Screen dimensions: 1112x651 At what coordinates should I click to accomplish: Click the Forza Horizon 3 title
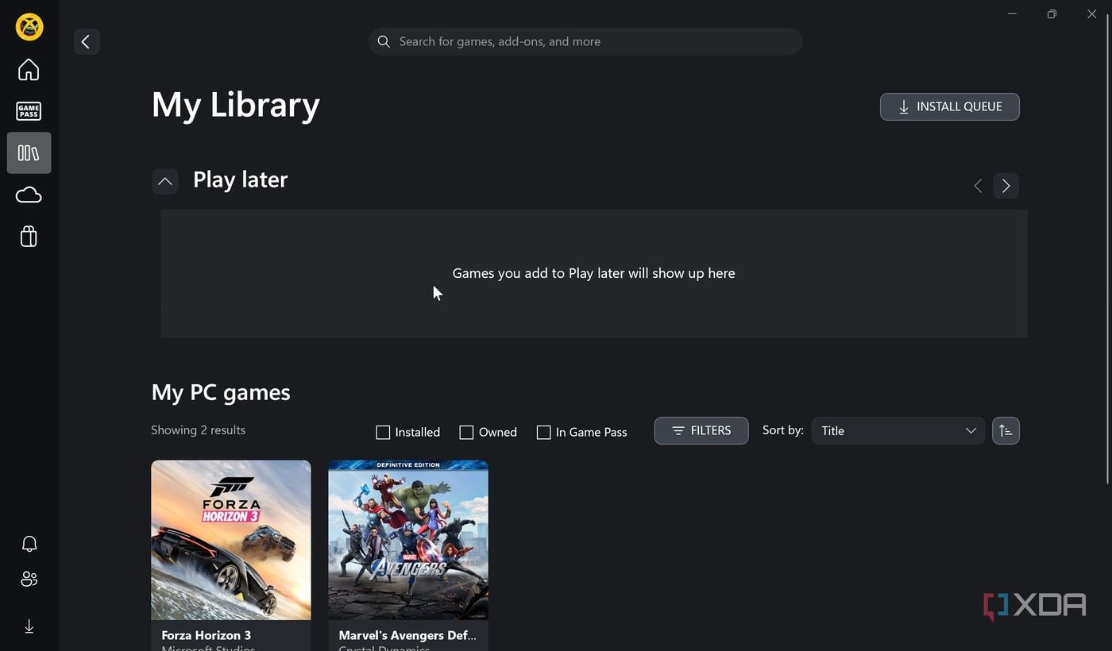pyautogui.click(x=207, y=635)
